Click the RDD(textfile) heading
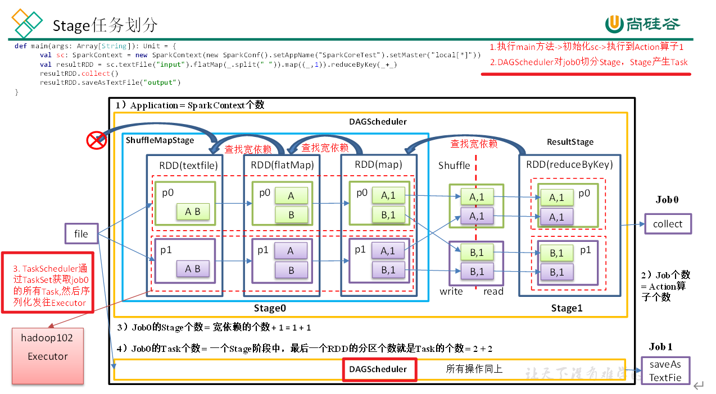The height and width of the screenshot is (394, 716). coord(188,165)
